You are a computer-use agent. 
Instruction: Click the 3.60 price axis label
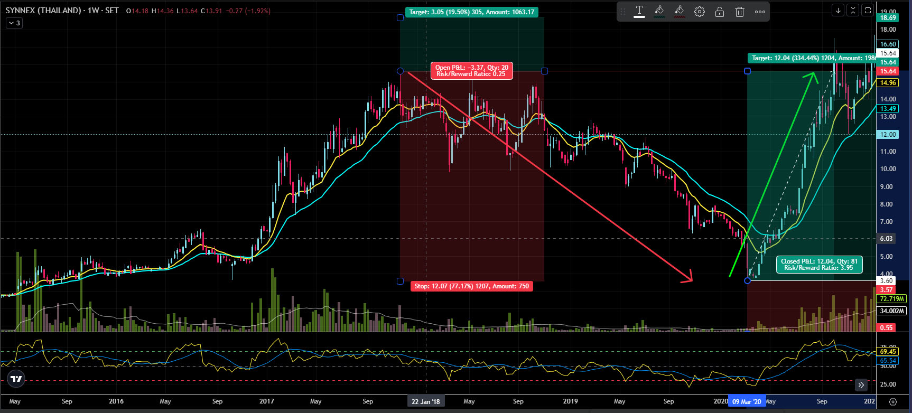point(886,281)
